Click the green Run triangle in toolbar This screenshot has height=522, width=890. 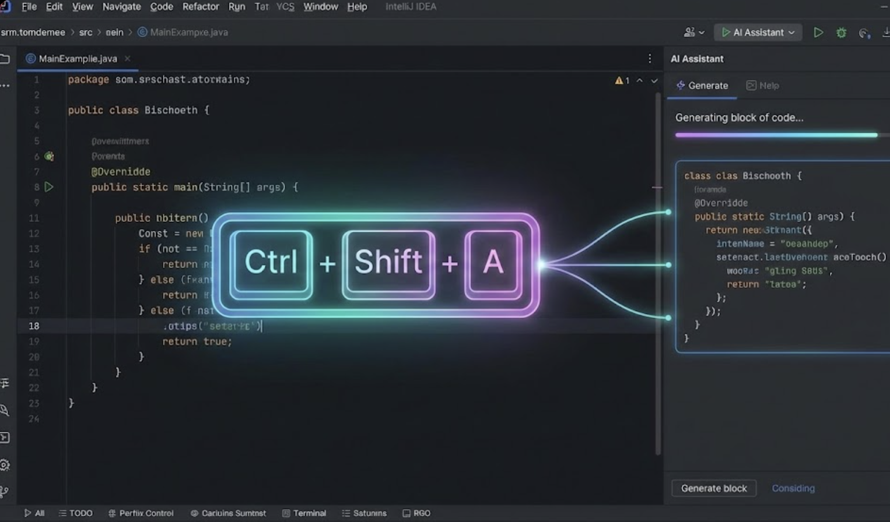click(818, 33)
